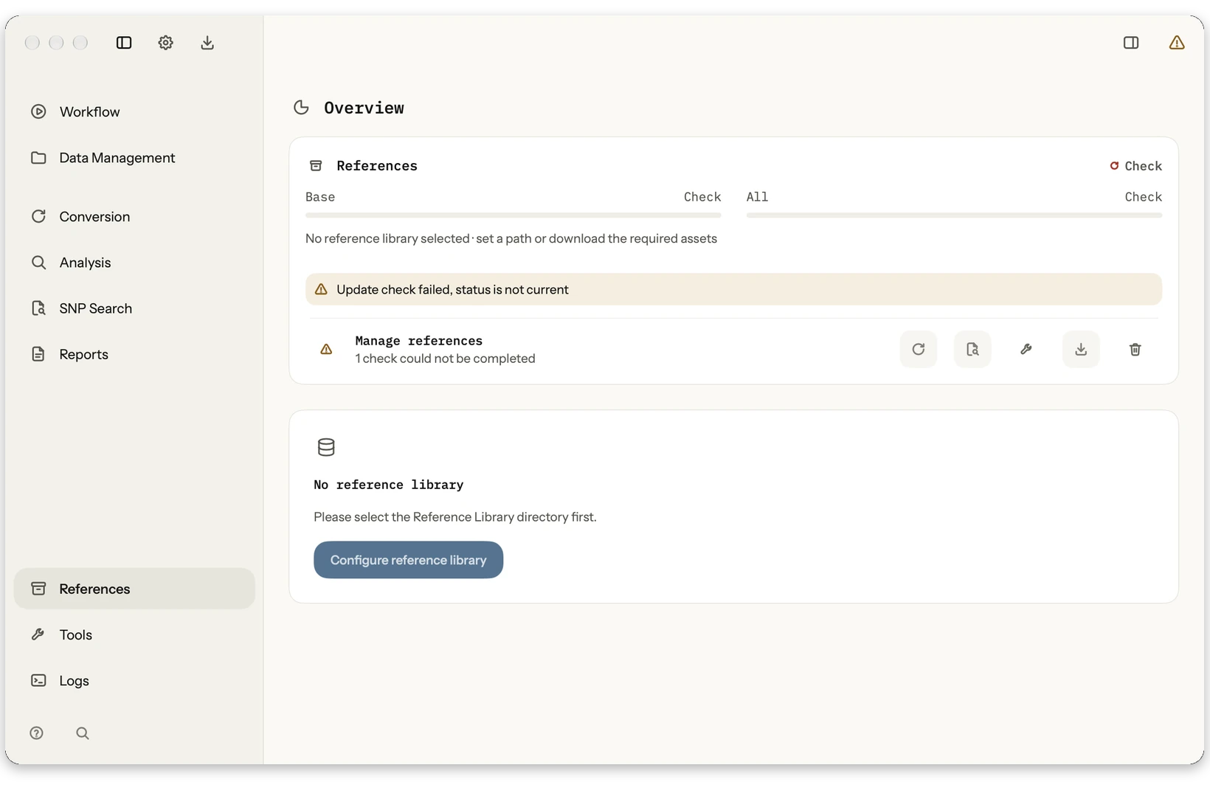
Task: Open the Reports section
Action: pyautogui.click(x=134, y=354)
